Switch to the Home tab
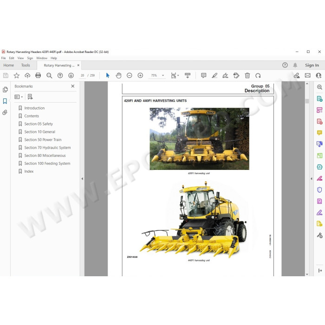The image size is (325, 325). (x=8, y=65)
